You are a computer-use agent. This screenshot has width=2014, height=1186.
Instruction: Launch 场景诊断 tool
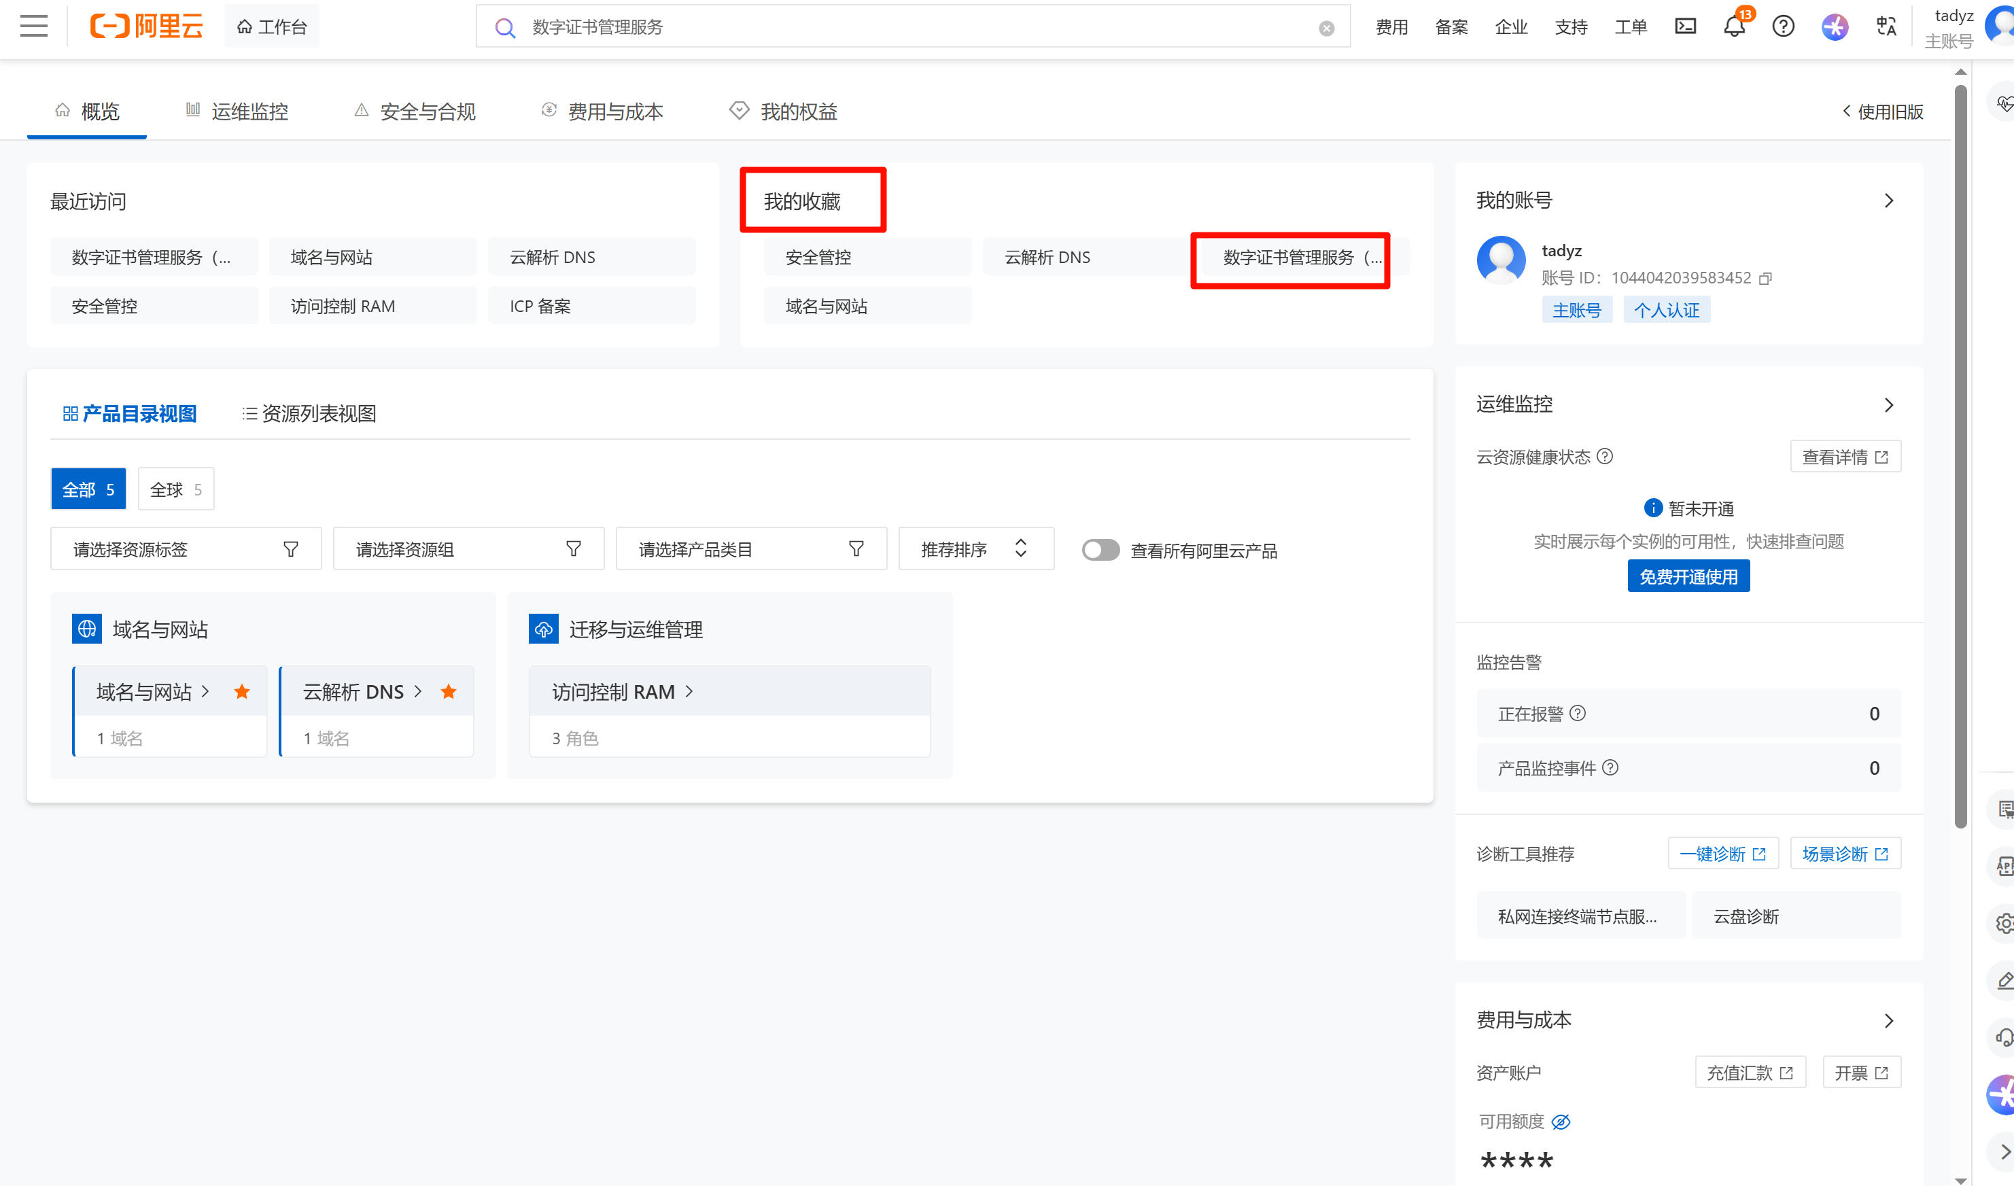tap(1845, 854)
